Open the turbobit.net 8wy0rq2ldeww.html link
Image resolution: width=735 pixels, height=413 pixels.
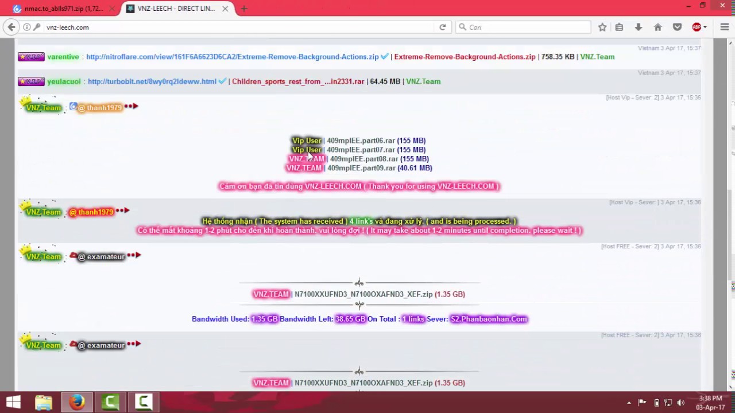click(x=152, y=81)
